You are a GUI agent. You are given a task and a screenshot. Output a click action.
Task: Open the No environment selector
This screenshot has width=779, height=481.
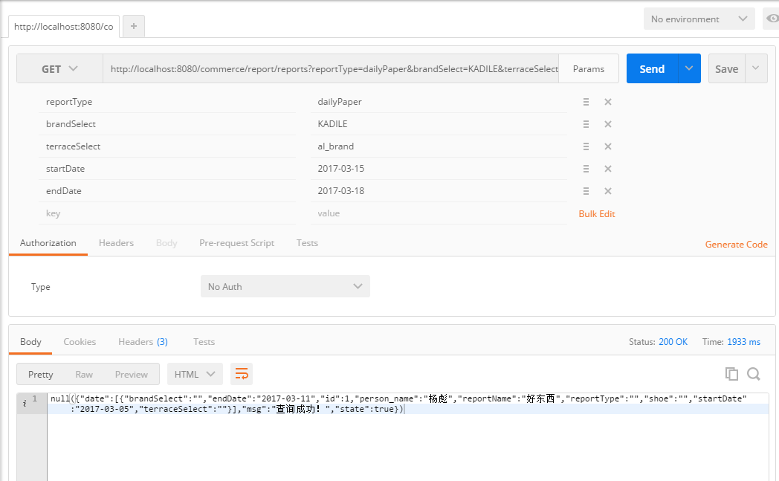[699, 19]
